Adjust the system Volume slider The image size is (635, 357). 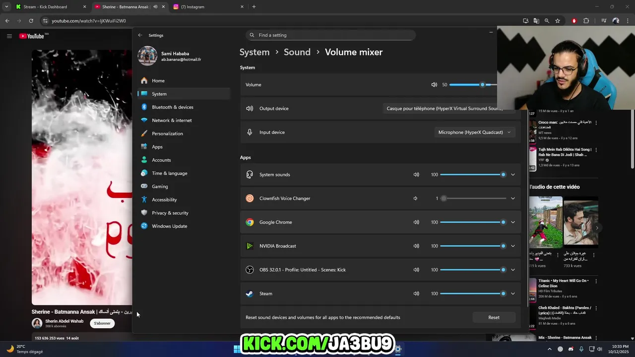[473, 85]
